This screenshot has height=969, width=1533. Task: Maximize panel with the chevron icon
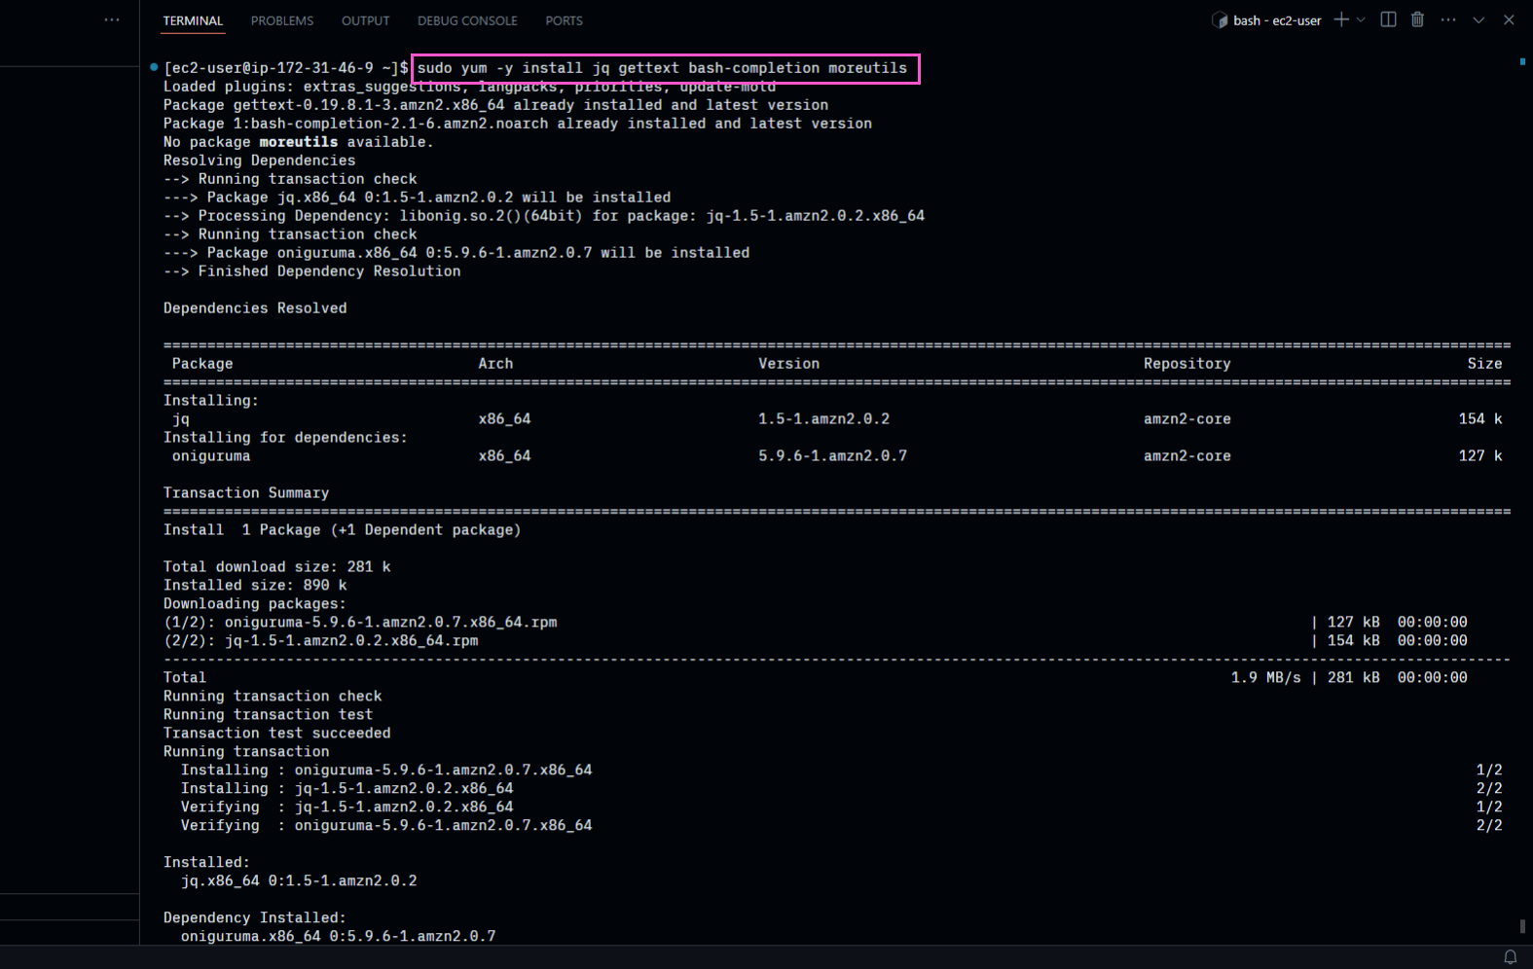(1478, 19)
